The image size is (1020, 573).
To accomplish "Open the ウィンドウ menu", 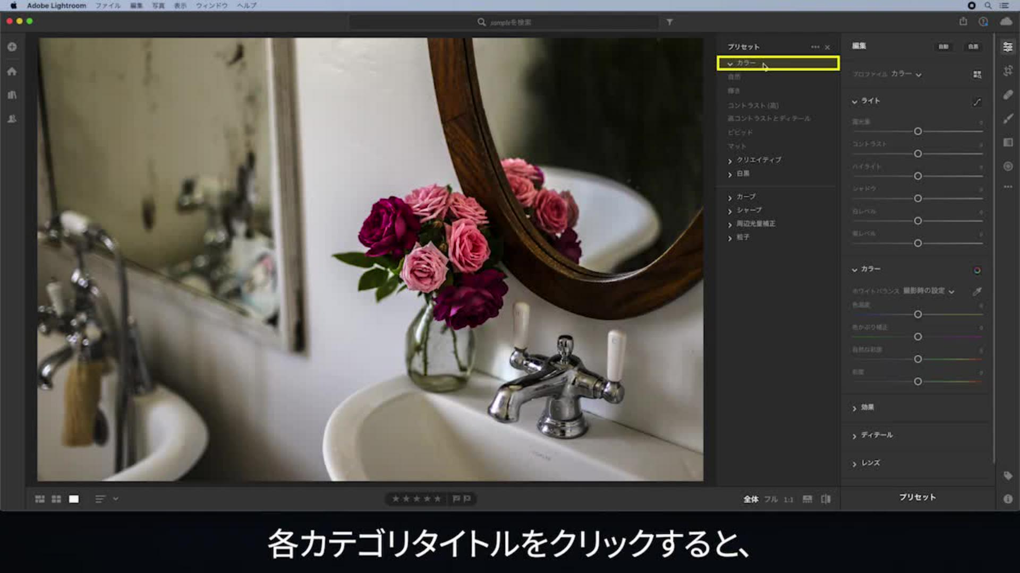I will coord(211,6).
